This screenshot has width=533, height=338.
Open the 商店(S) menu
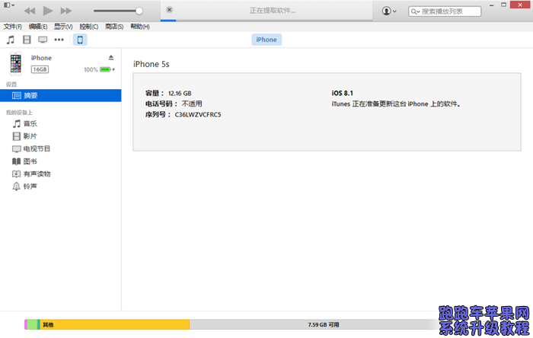click(x=114, y=27)
